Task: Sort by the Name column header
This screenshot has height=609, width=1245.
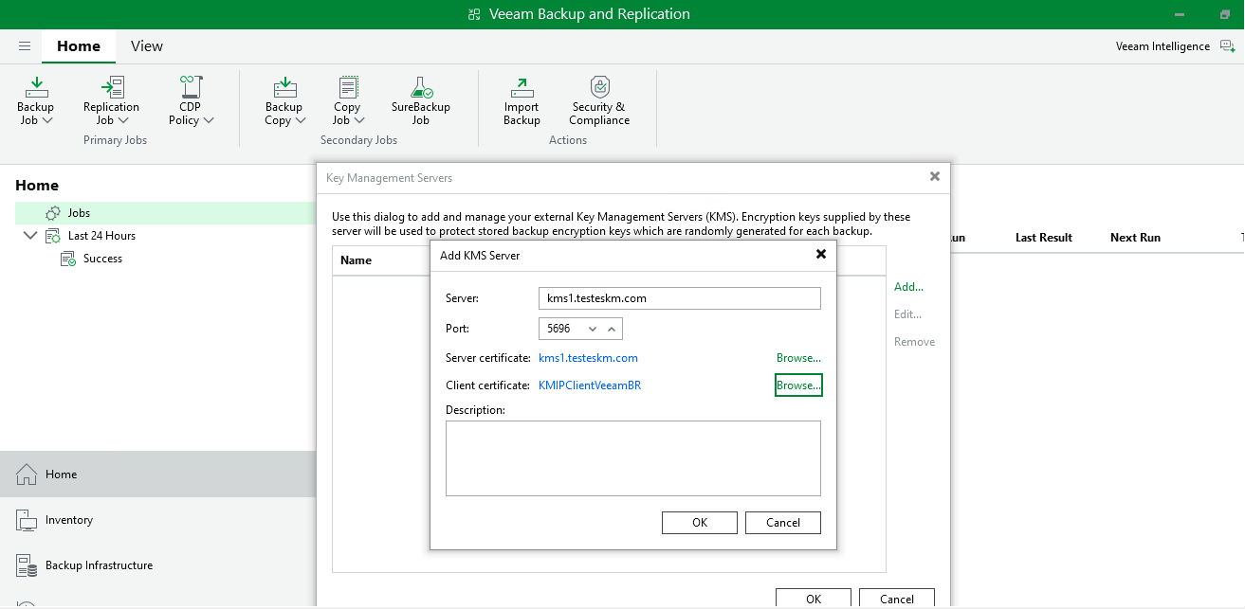Action: pyautogui.click(x=356, y=260)
